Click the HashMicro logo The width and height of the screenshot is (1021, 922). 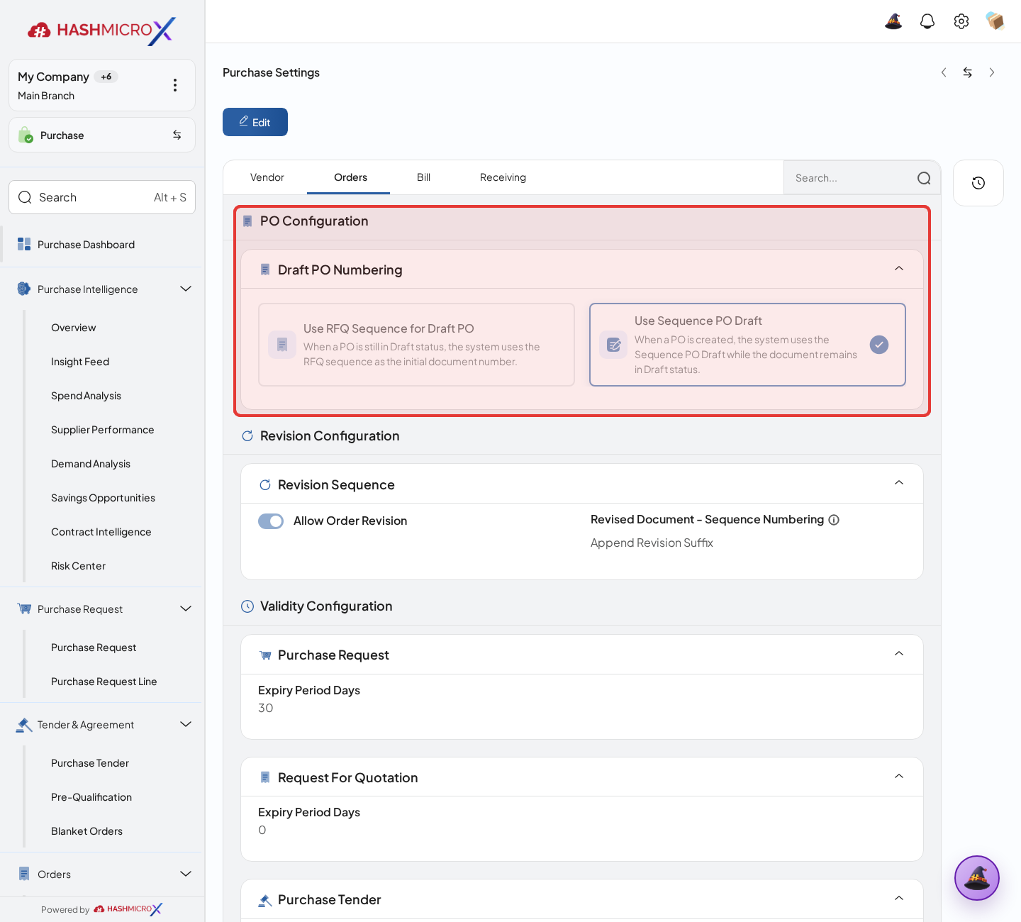[101, 30]
